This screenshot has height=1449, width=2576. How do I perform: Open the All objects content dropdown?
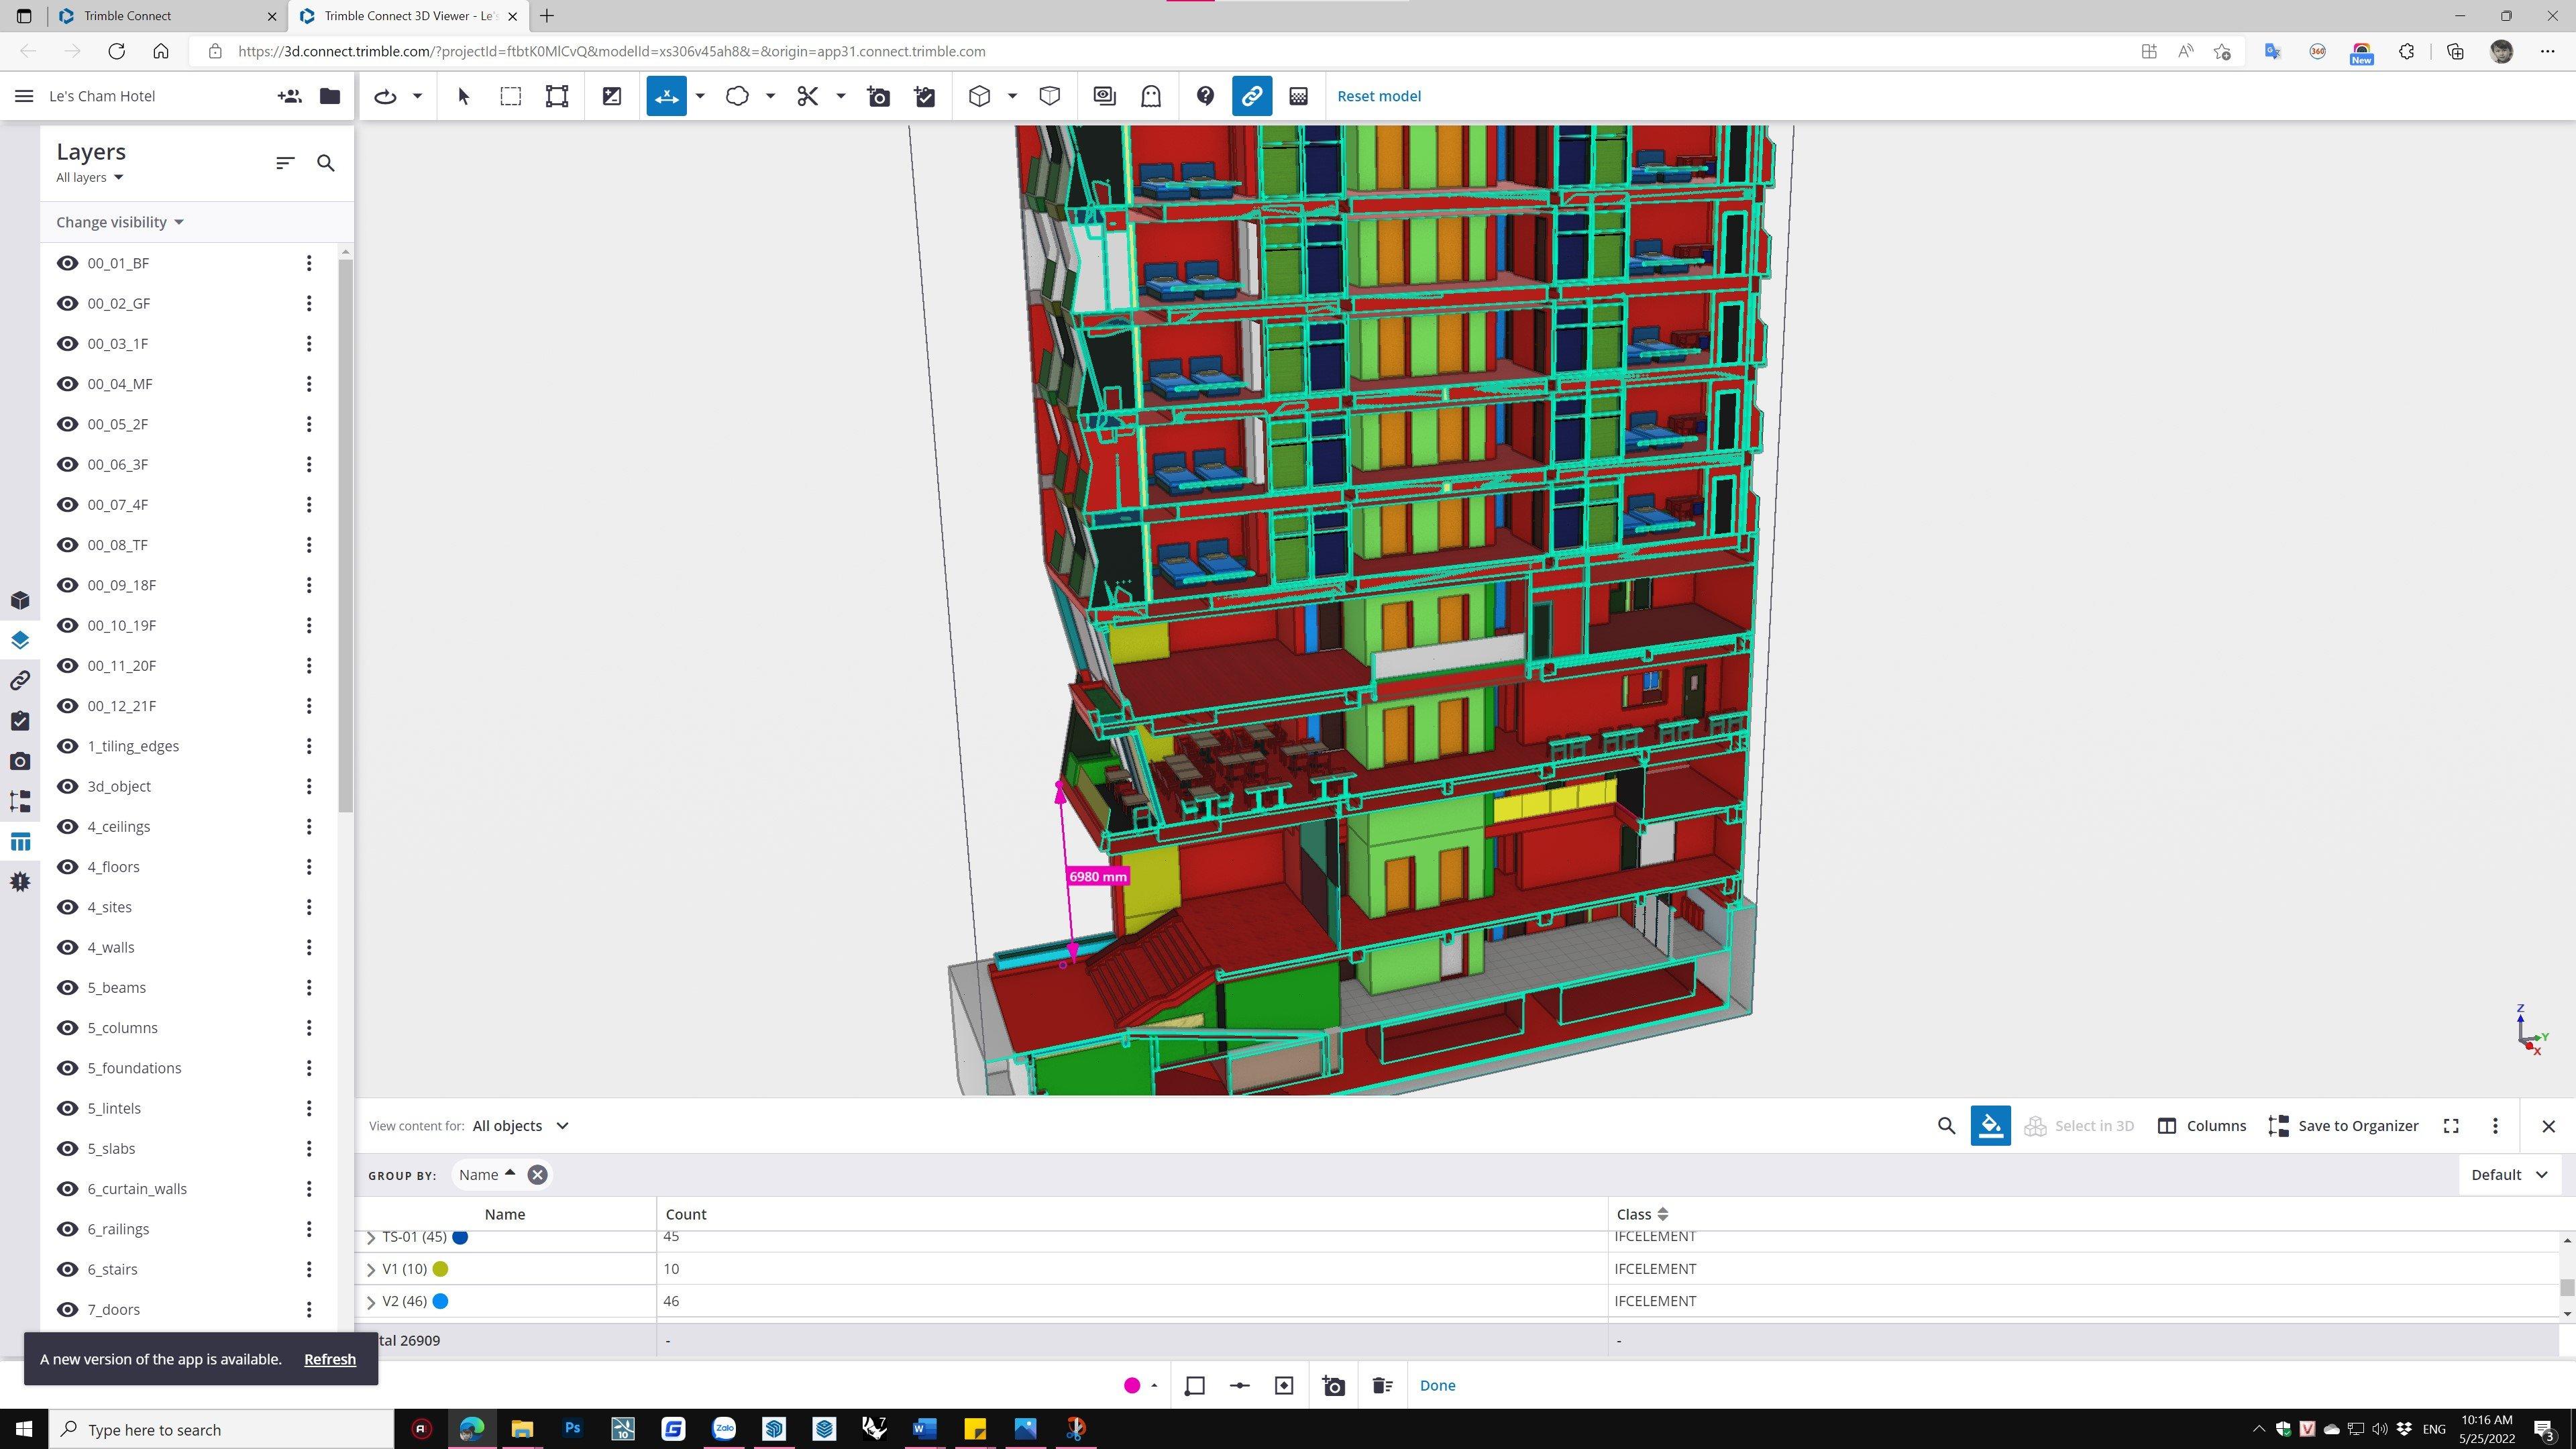[x=520, y=1125]
